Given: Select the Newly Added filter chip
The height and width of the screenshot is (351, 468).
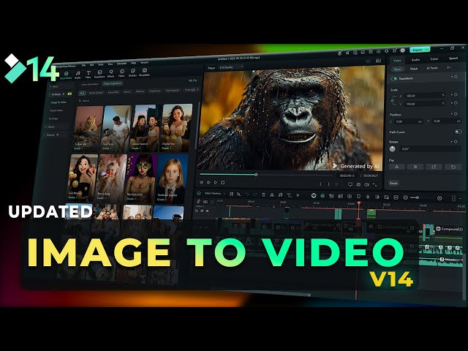Looking at the screenshot, I should coord(96,93).
